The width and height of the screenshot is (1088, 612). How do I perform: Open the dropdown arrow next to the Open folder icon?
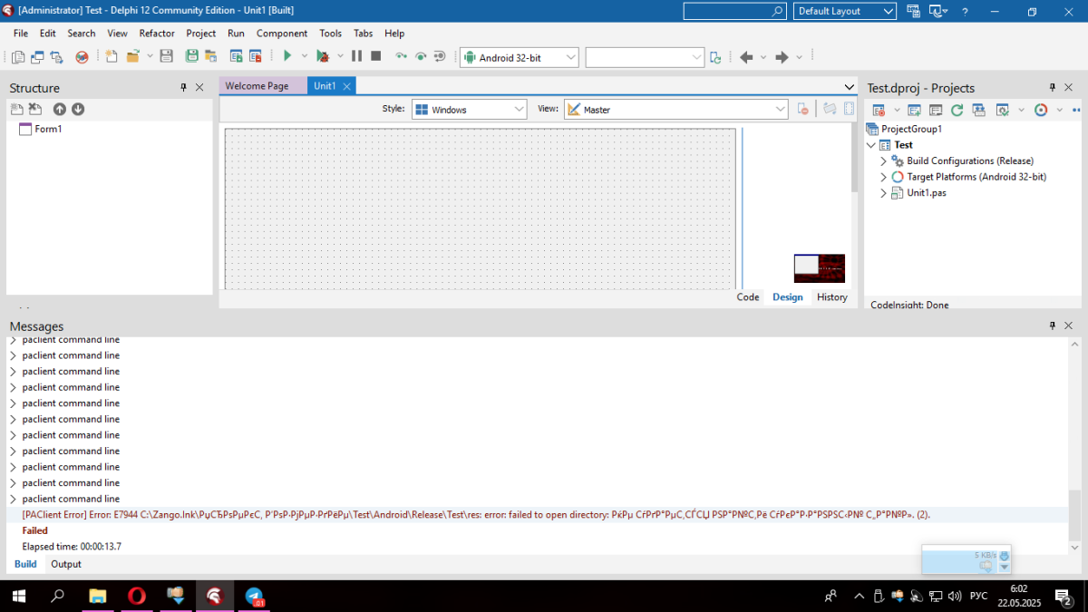click(x=149, y=56)
